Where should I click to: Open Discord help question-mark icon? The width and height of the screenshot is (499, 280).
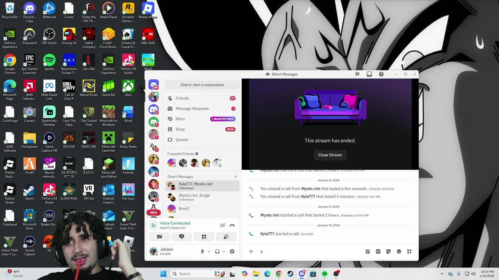381,74
